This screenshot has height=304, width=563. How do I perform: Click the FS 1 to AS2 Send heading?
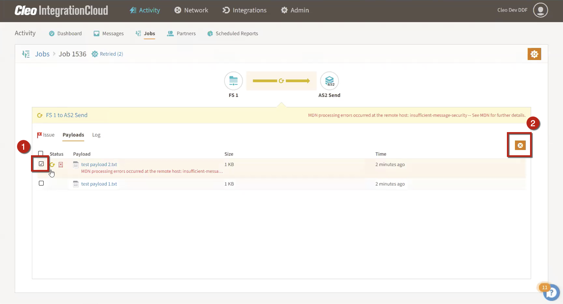click(x=67, y=115)
